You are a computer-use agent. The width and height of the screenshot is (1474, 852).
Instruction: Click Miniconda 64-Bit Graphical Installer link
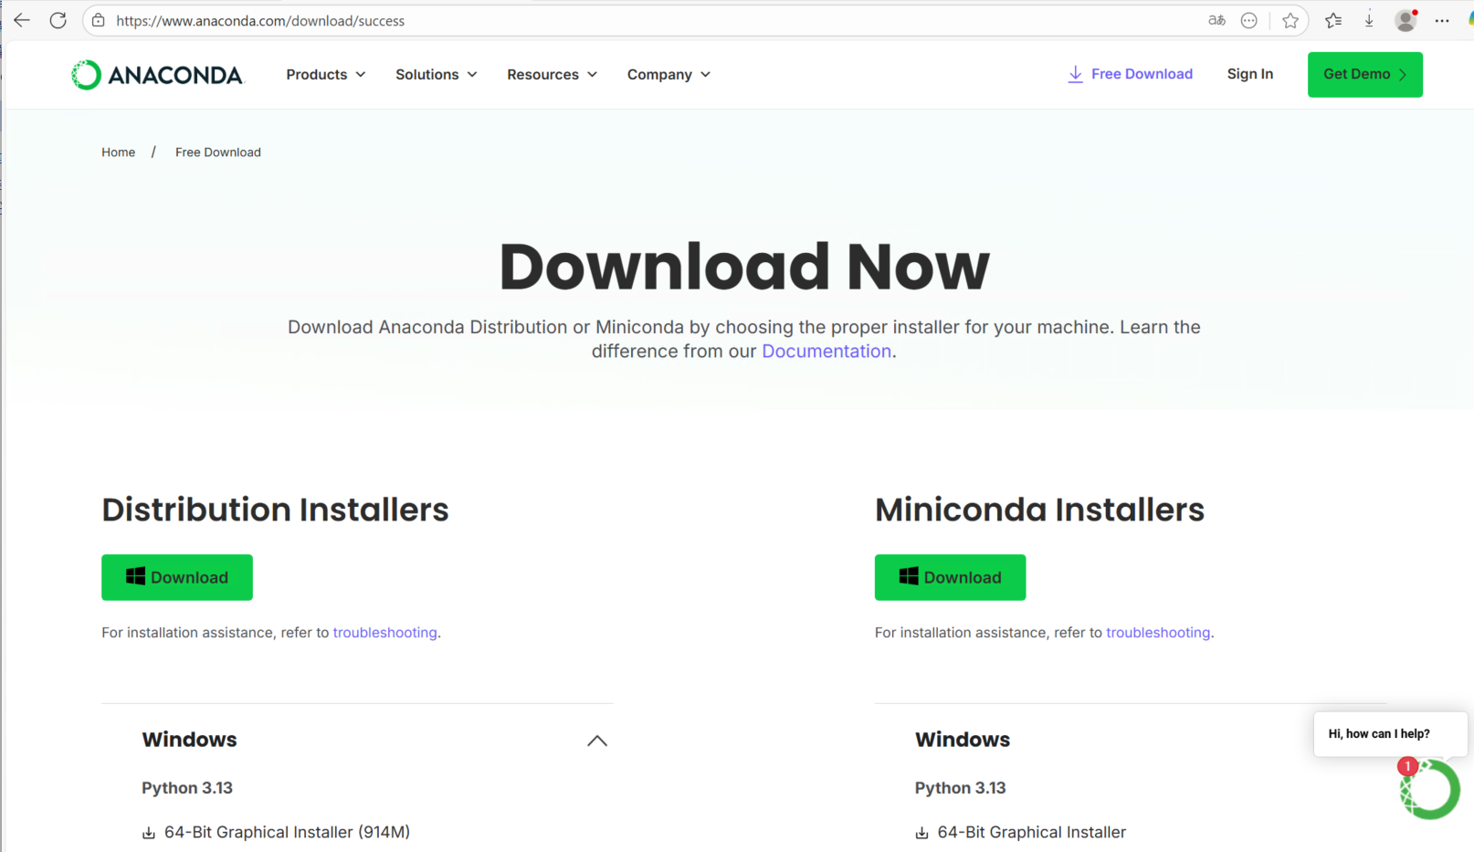tap(1032, 833)
